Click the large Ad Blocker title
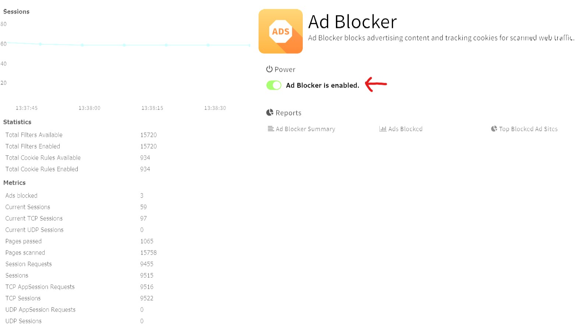The height and width of the screenshot is (334, 586). click(352, 22)
